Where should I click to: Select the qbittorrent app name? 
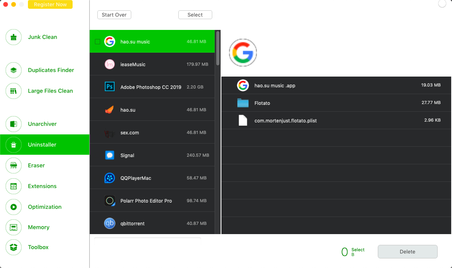point(132,224)
